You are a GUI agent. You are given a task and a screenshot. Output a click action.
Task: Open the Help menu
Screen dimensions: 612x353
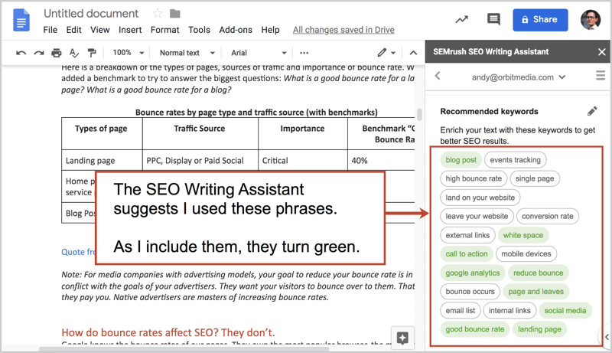tap(270, 30)
